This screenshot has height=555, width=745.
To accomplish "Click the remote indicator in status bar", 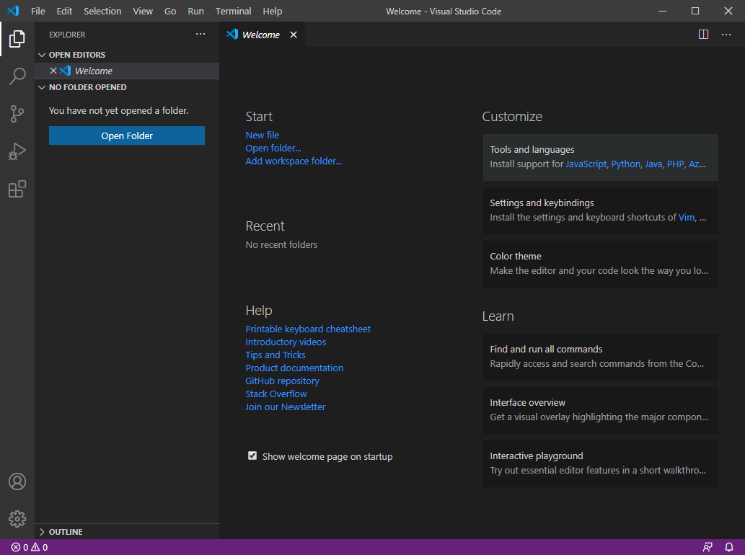I will pyautogui.click(x=707, y=547).
